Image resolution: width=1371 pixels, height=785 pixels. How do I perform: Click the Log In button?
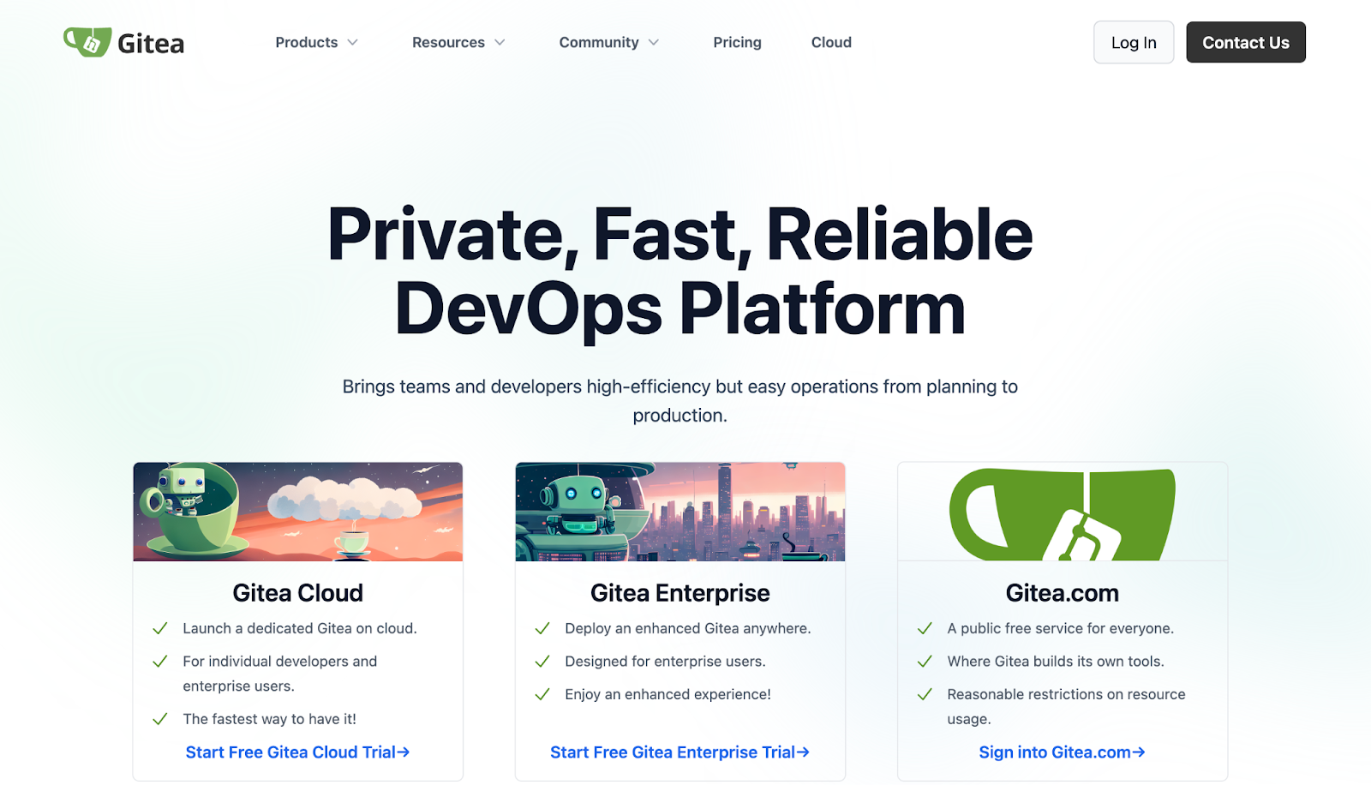(1133, 42)
